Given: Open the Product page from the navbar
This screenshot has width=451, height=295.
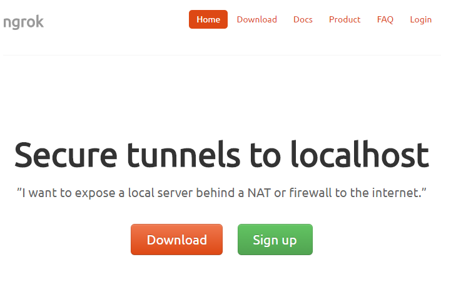Looking at the screenshot, I should [x=344, y=19].
